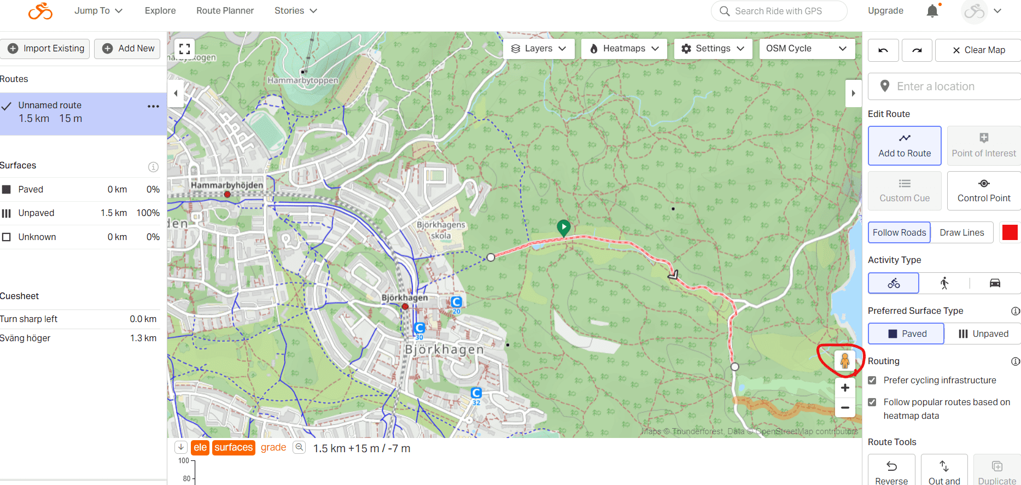Viewport: 1021px width, 485px height.
Task: Select the driving activity type
Action: pos(995,283)
